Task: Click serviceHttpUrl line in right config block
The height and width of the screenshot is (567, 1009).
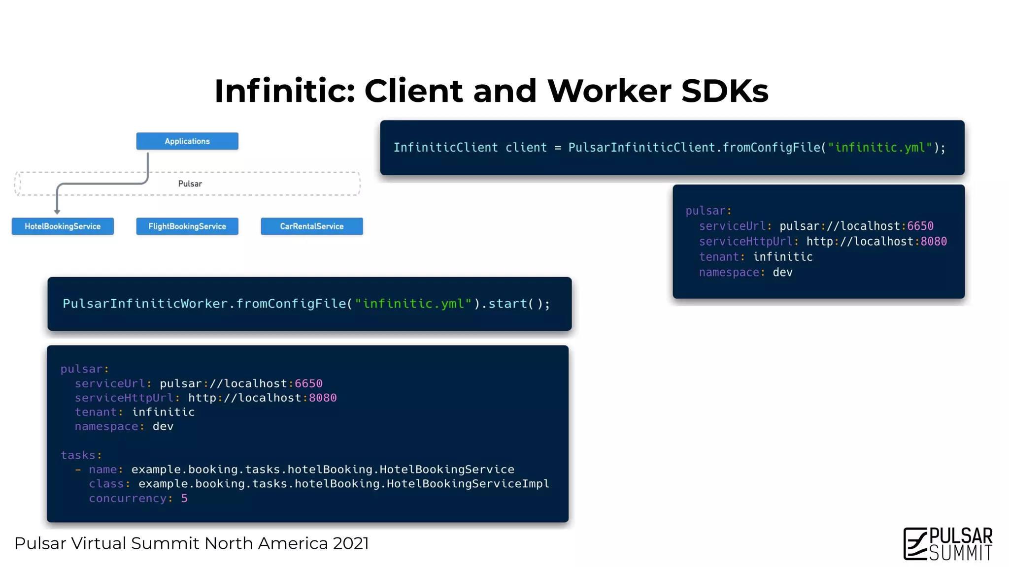Action: 823,242
